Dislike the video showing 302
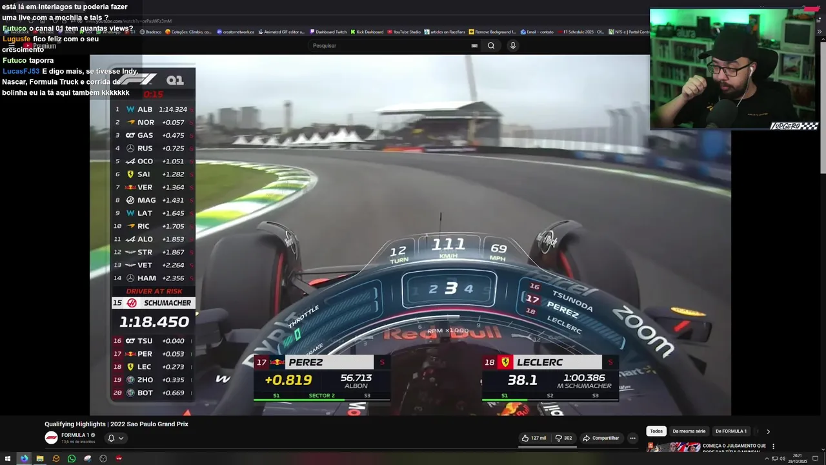826x465 pixels. click(563, 438)
